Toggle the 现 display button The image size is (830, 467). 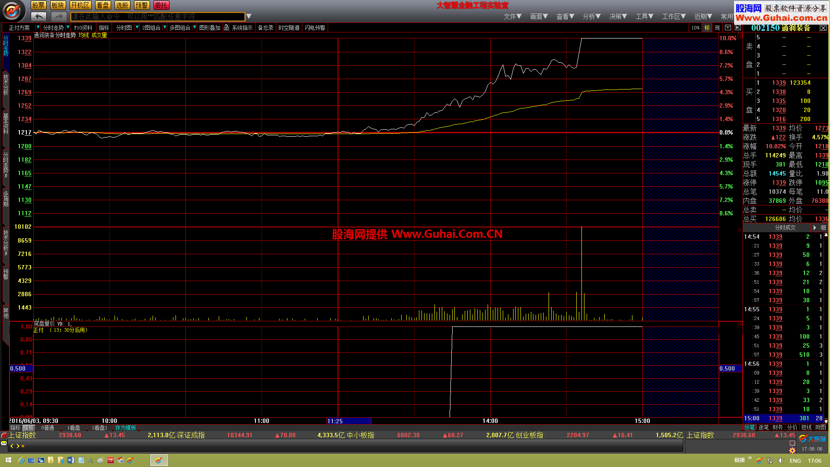coord(717,28)
